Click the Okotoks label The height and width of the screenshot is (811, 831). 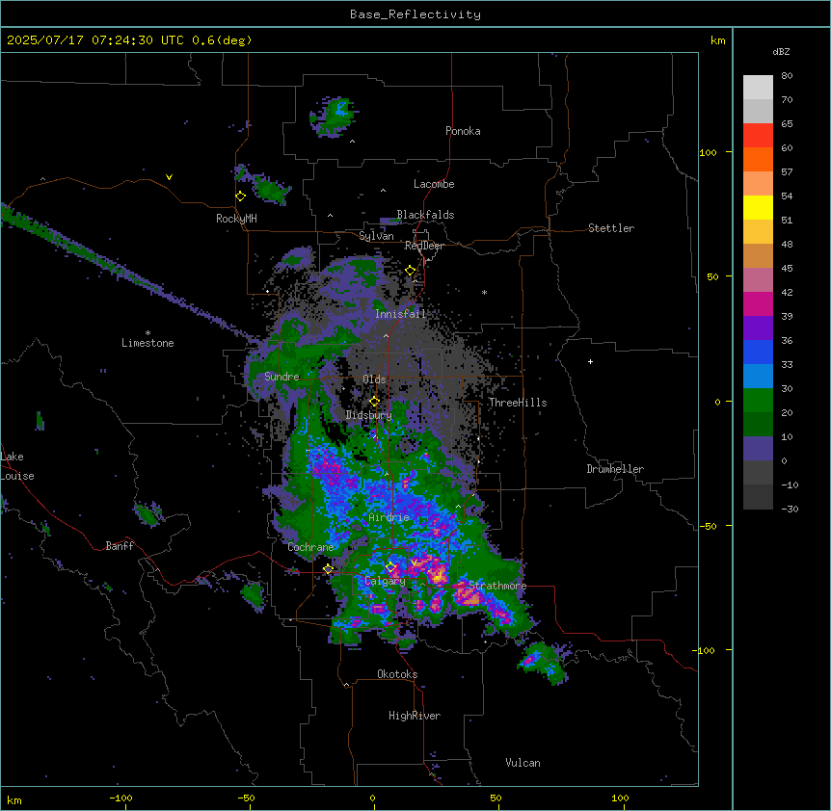[x=397, y=674]
